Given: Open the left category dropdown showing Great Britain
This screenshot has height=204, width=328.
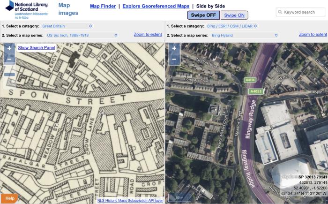Looking at the screenshot, I should pos(67,26).
